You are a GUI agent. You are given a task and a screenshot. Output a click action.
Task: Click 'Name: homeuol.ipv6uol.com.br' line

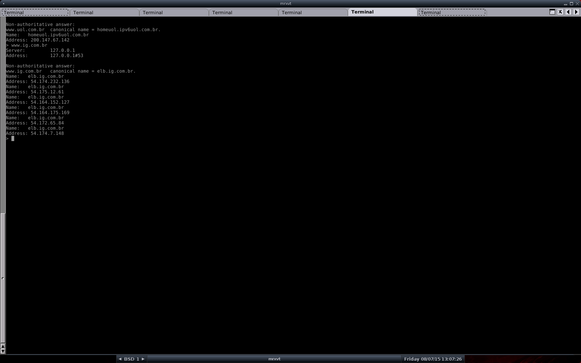tap(47, 35)
